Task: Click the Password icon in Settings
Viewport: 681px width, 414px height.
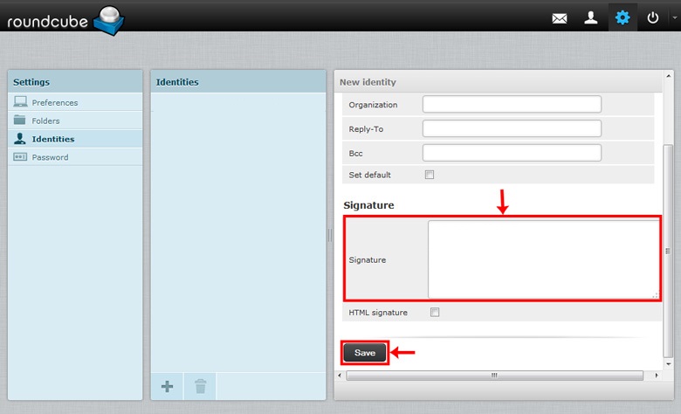Action: click(x=20, y=157)
